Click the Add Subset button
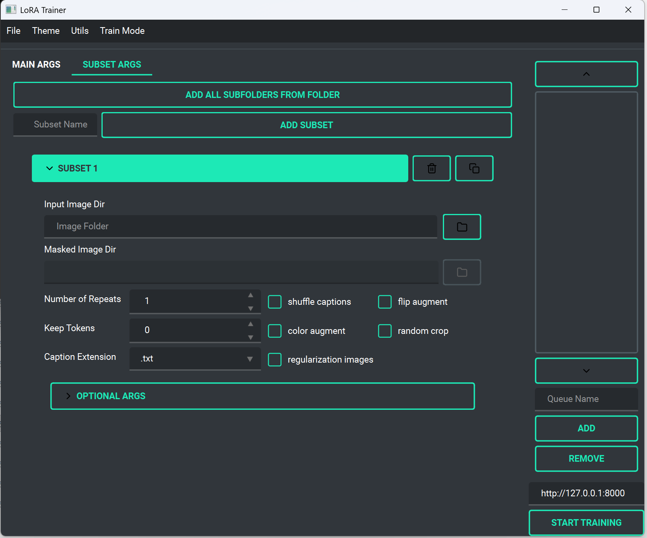The width and height of the screenshot is (647, 538). click(306, 125)
